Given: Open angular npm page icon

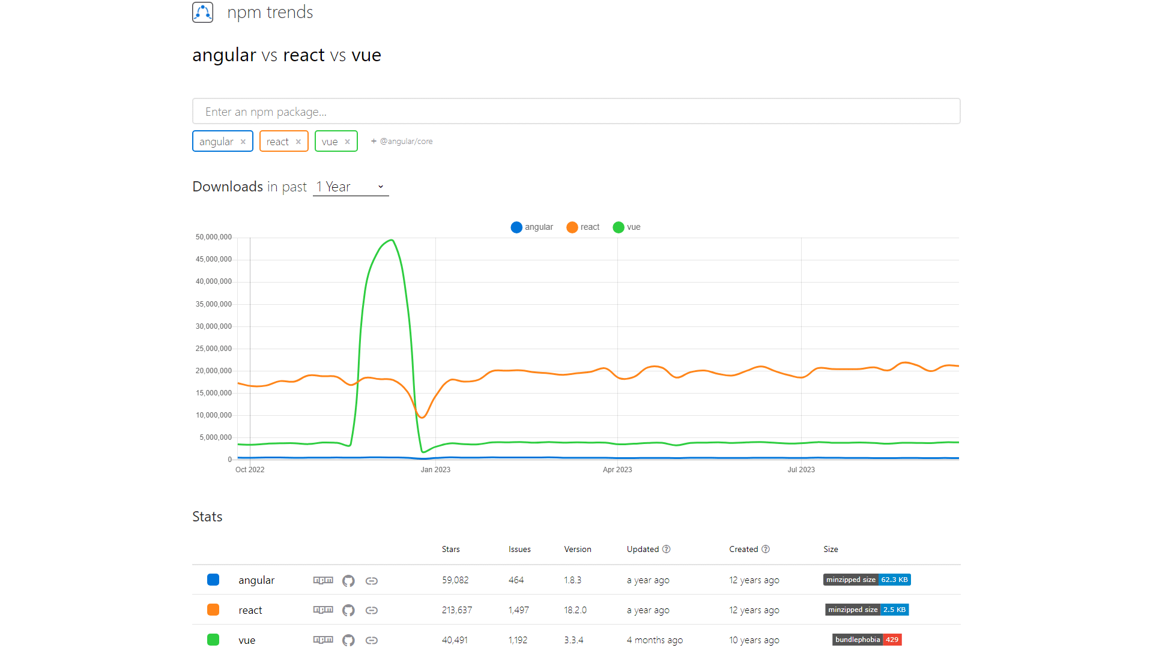Looking at the screenshot, I should pos(323,580).
